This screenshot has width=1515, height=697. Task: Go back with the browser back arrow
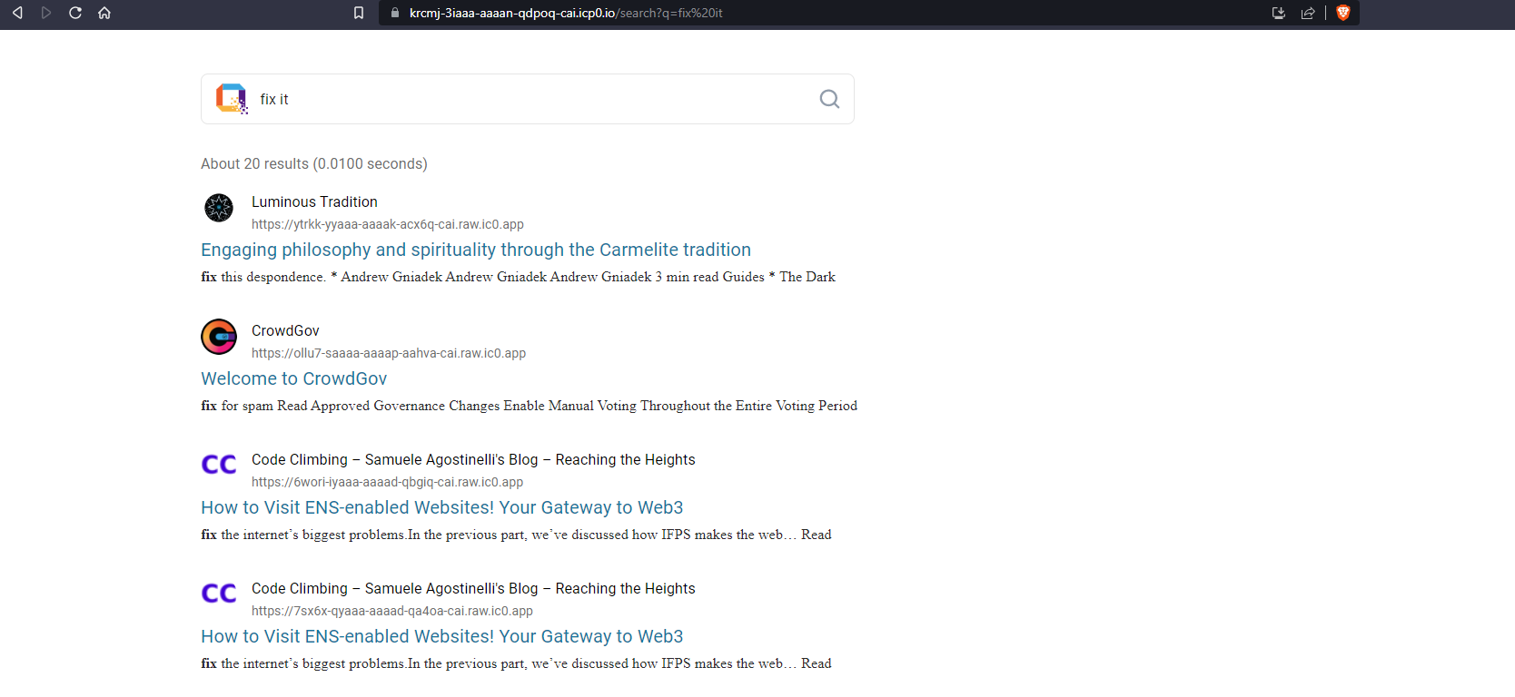(x=17, y=13)
